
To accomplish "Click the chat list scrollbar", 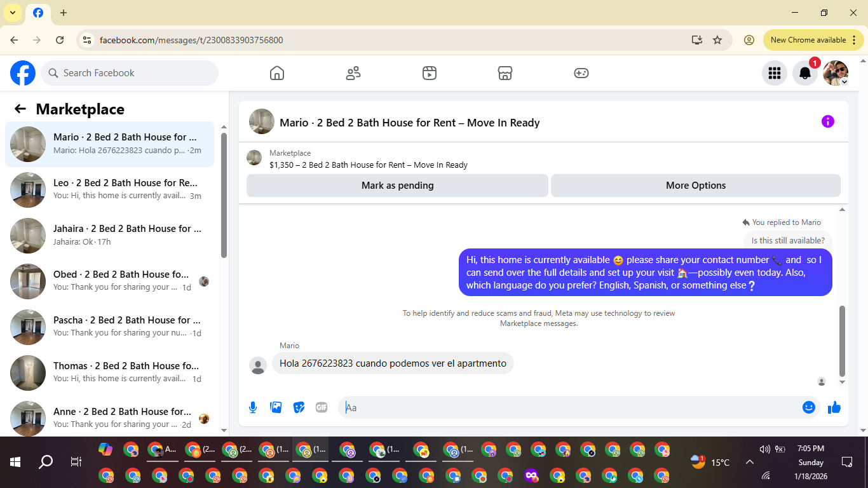I will 224,194.
